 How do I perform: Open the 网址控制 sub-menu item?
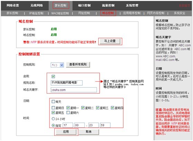point(84,13)
